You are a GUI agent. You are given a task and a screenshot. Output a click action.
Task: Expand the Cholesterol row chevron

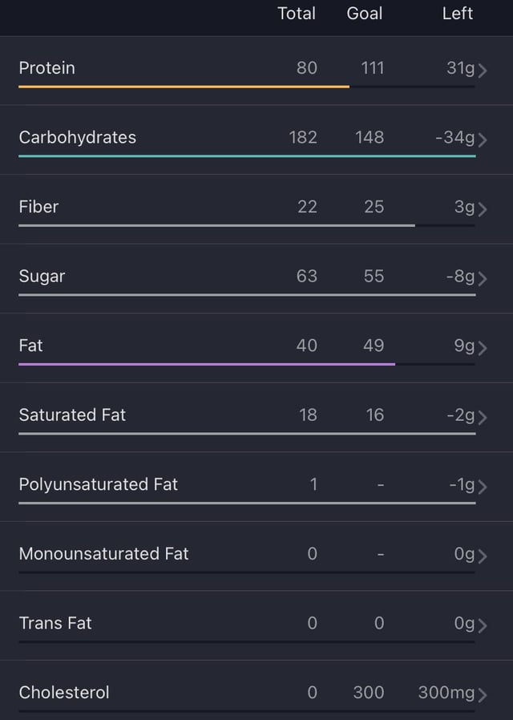[x=483, y=695]
